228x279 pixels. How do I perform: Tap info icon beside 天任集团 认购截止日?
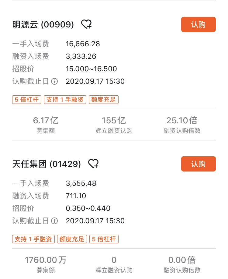[54, 221]
